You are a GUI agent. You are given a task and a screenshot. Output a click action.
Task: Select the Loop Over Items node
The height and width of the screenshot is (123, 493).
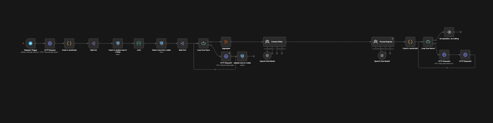click(203, 43)
